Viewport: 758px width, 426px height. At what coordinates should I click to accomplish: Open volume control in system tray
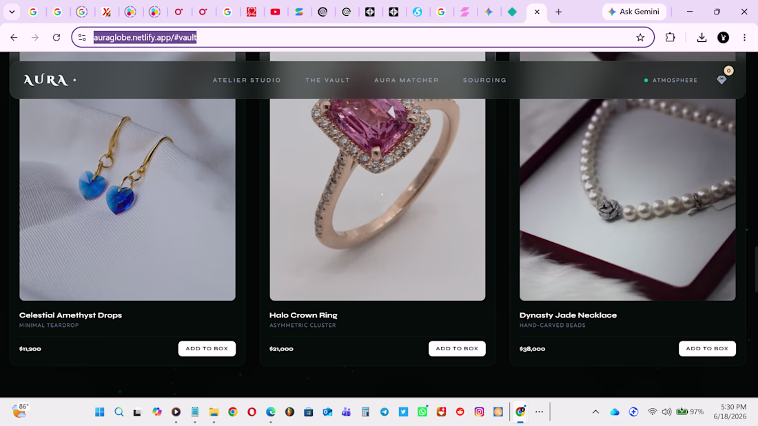[x=666, y=412]
